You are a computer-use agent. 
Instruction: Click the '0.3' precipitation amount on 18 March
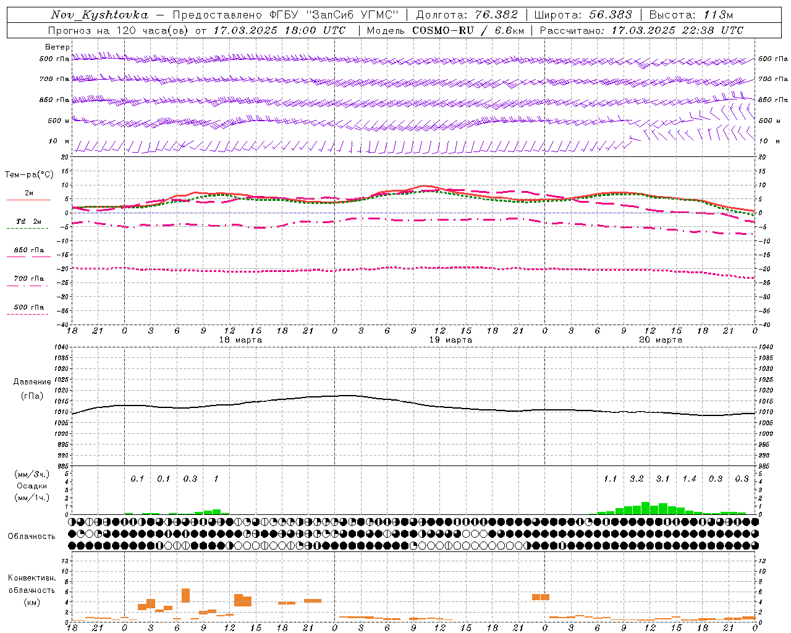click(190, 478)
